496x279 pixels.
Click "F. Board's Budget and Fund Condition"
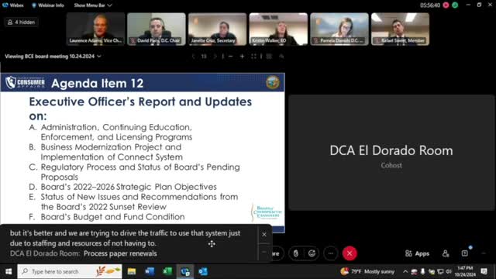(x=107, y=217)
